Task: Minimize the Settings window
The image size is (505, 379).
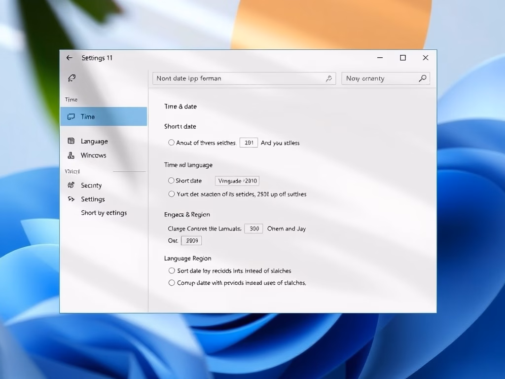Action: (380, 58)
